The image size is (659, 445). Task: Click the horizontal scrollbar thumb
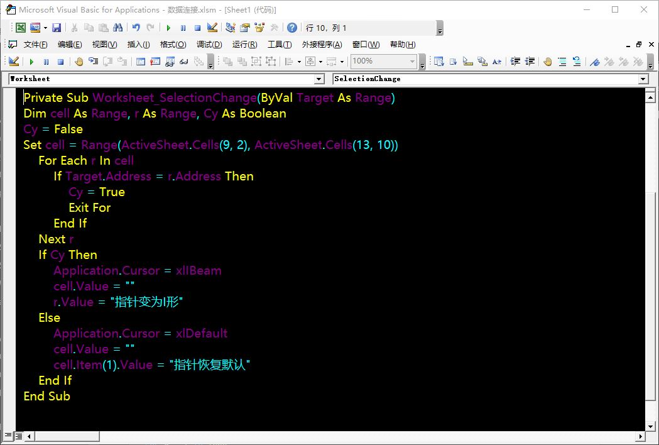coord(67,436)
